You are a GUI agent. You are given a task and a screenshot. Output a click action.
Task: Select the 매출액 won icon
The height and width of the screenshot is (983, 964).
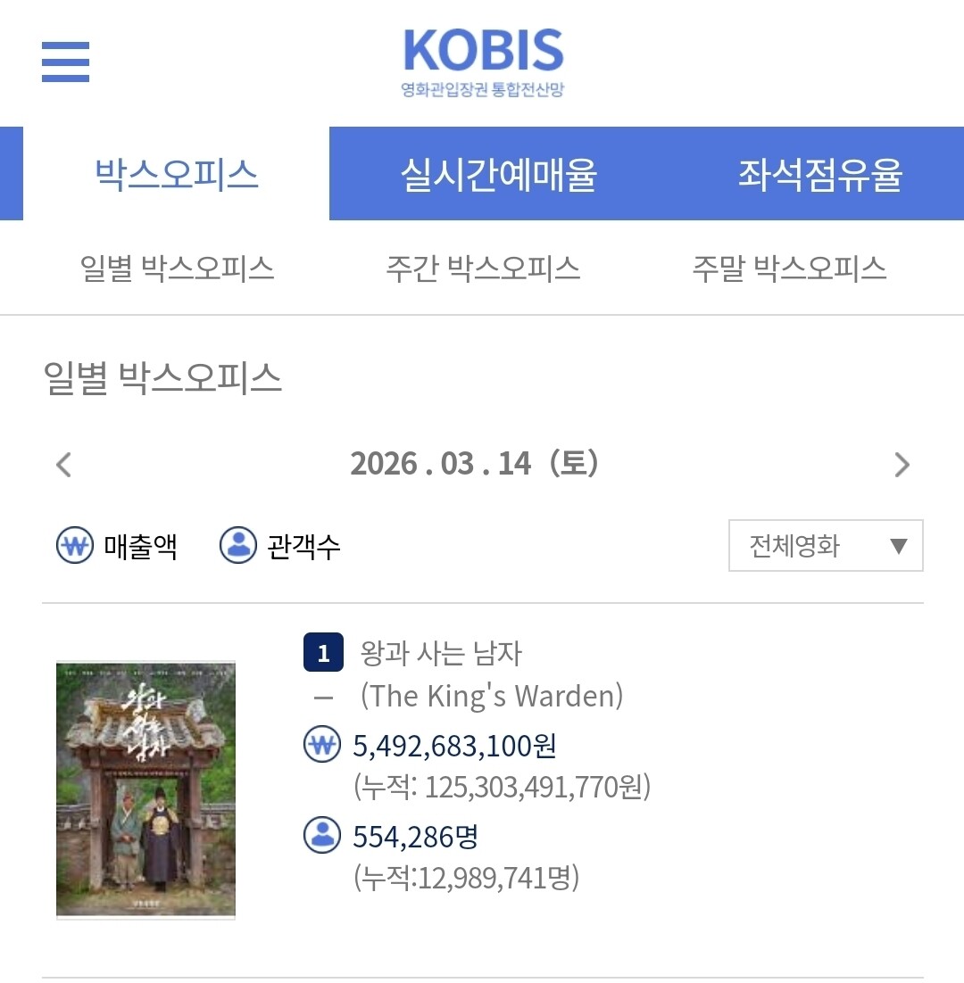(x=75, y=545)
